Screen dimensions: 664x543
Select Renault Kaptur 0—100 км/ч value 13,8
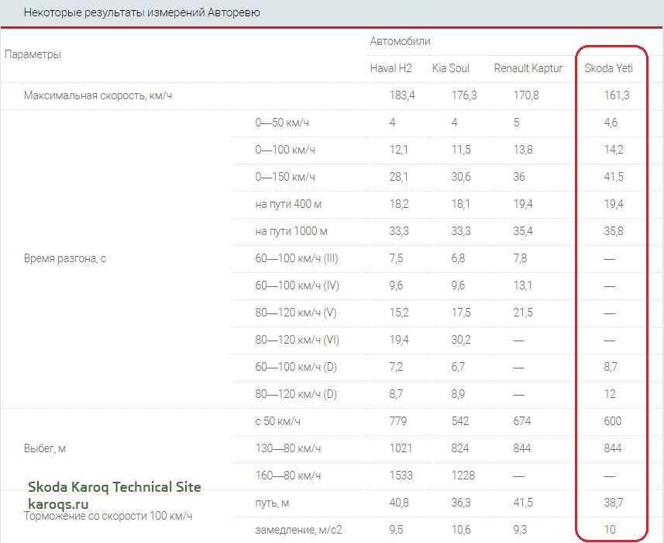(x=523, y=150)
